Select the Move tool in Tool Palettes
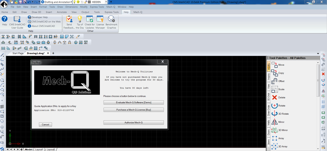327x151 pixels. point(278,65)
